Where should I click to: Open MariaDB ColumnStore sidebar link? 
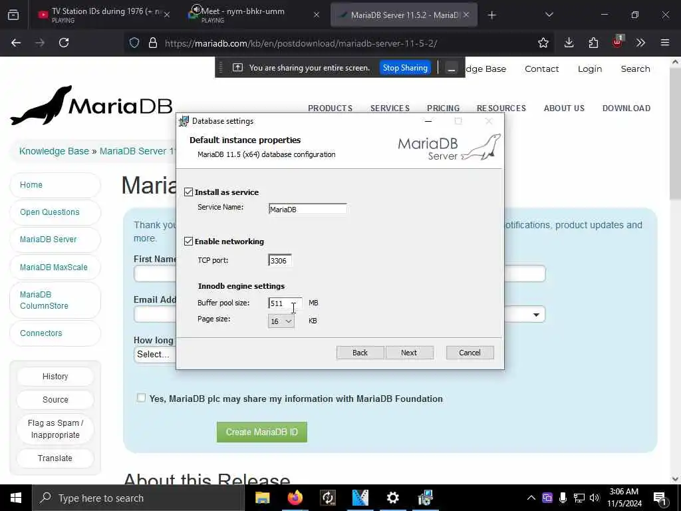point(55,300)
